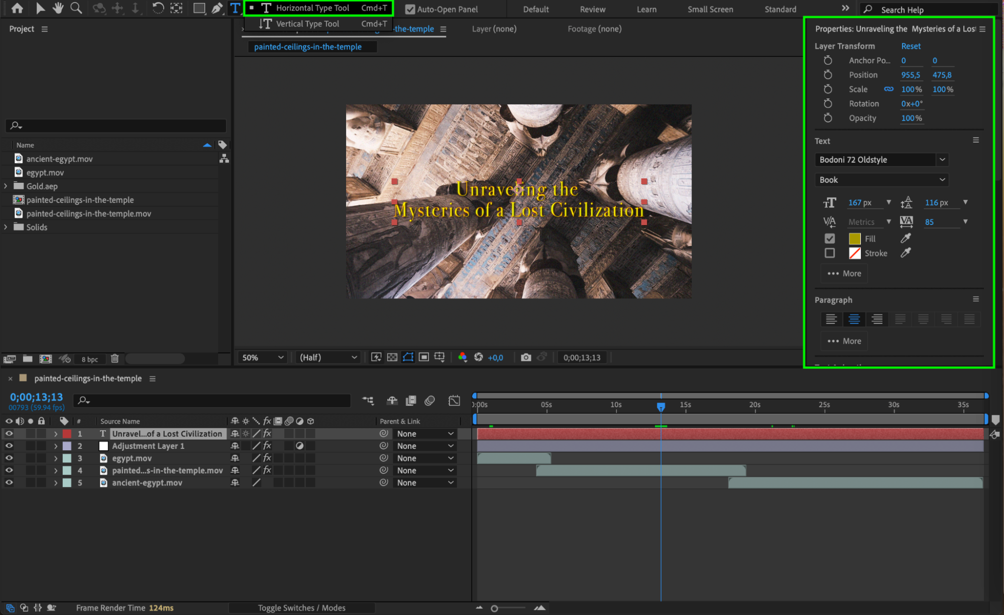Center align text in Paragraph panel
This screenshot has height=615, width=1004.
click(854, 319)
